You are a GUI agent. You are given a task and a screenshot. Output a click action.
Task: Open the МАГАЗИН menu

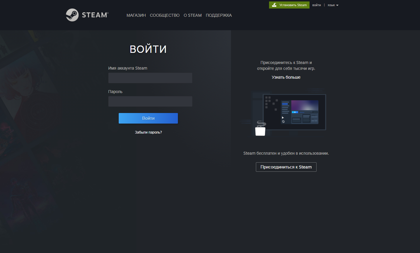[136, 15]
